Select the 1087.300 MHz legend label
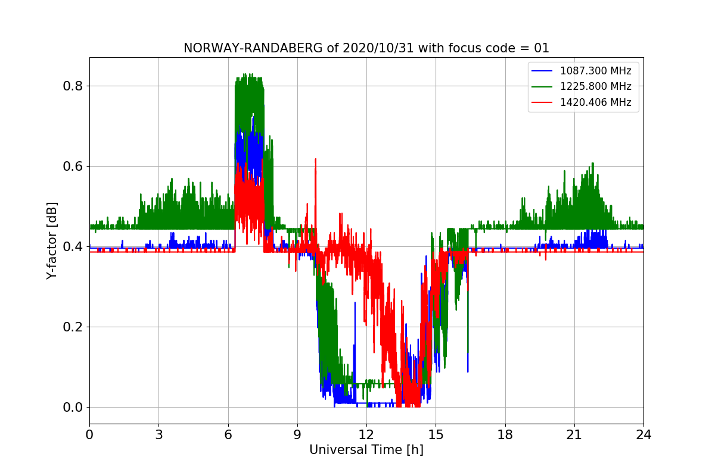Viewport: 715px width, 476px height. (x=595, y=71)
